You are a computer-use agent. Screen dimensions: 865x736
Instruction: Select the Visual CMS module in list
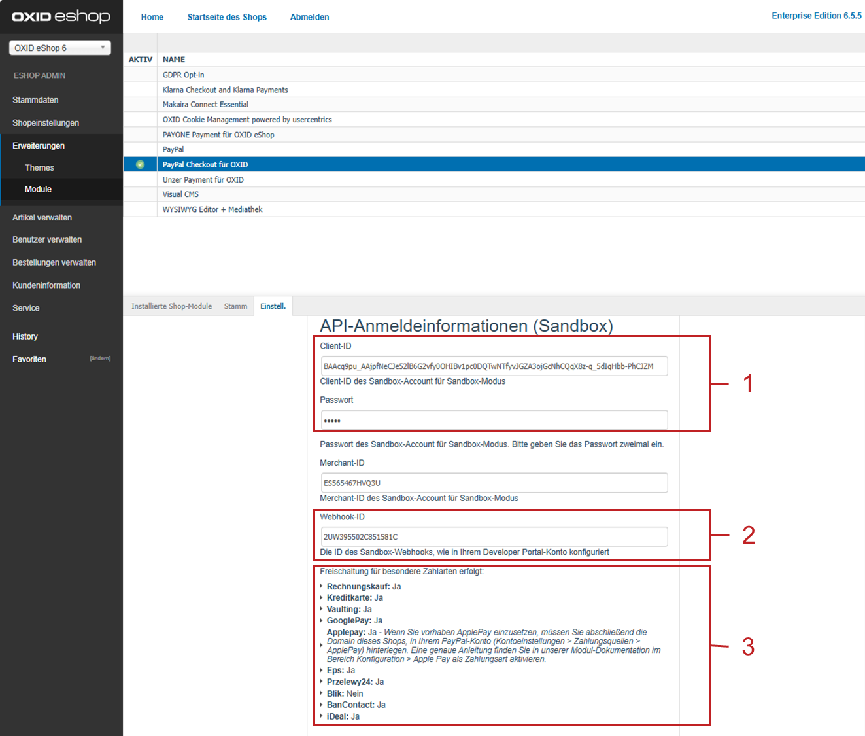180,194
